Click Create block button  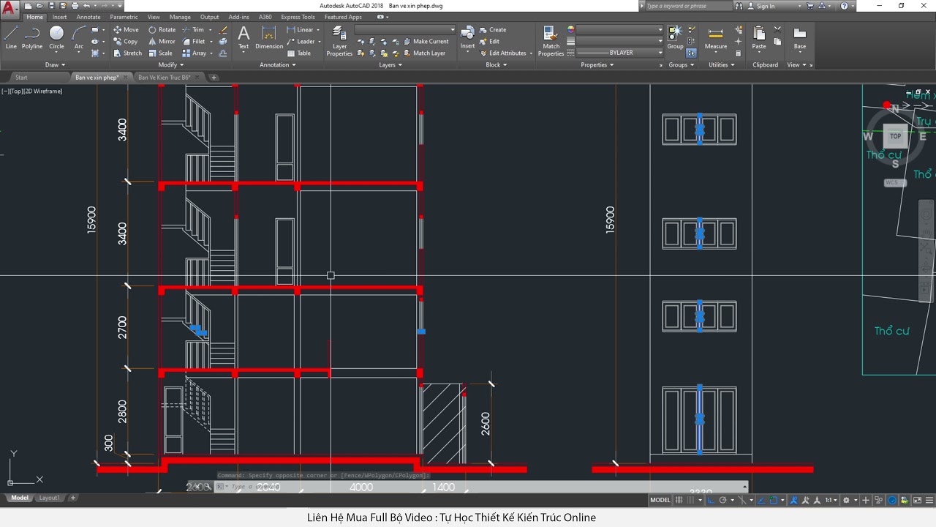click(493, 30)
